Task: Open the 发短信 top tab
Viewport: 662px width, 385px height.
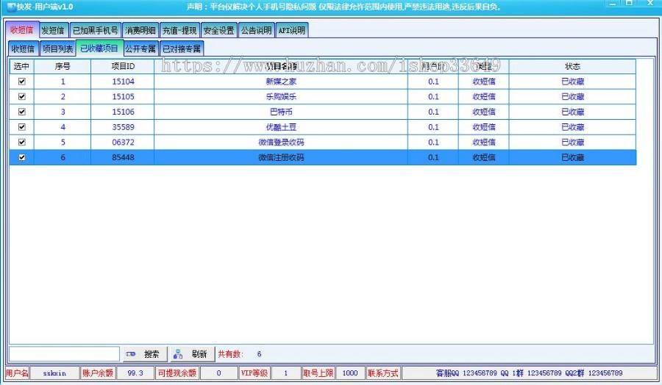Action: point(53,31)
